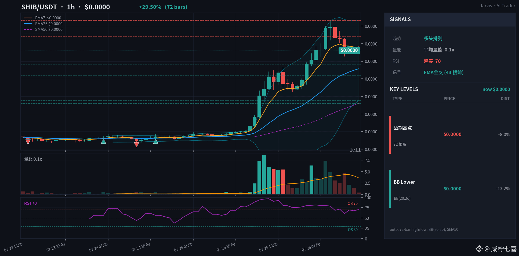Click the teal bar beside BB Lower
This screenshot has height=256, width=519.
tap(390, 189)
